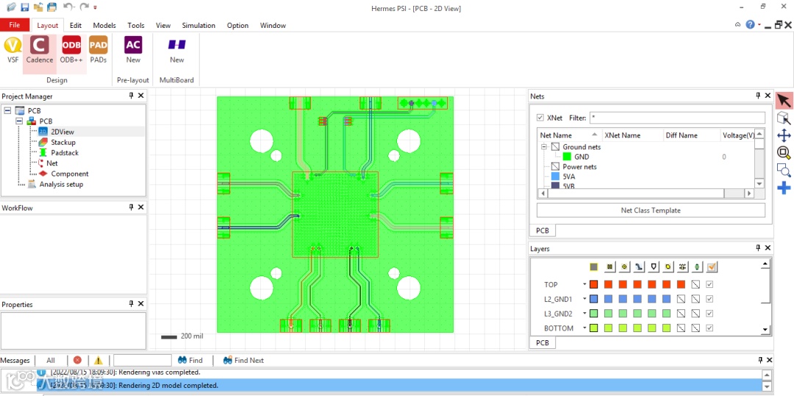The image size is (794, 396).
Task: Click the nets Filter input field
Action: pyautogui.click(x=677, y=118)
